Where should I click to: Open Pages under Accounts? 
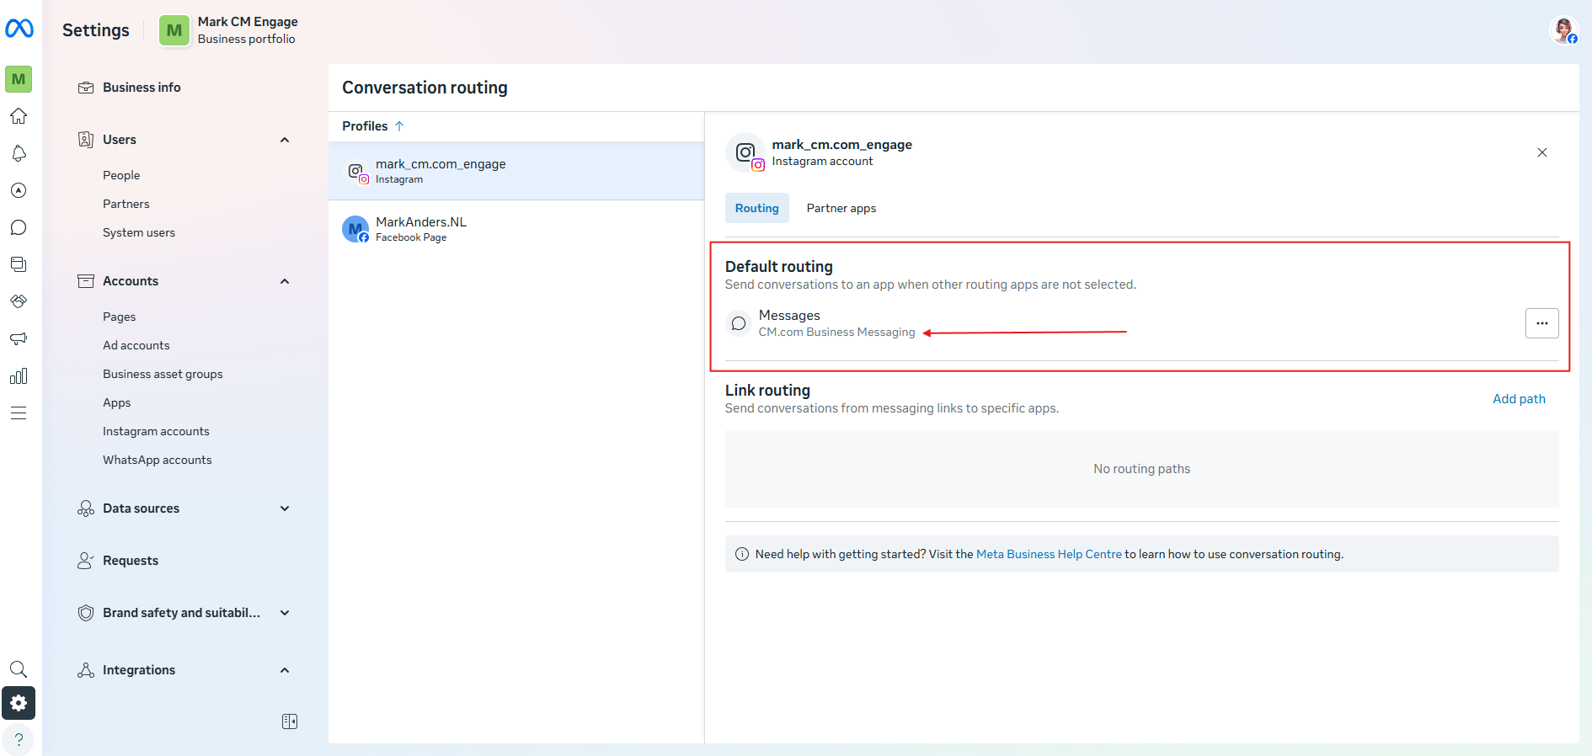coord(119,317)
